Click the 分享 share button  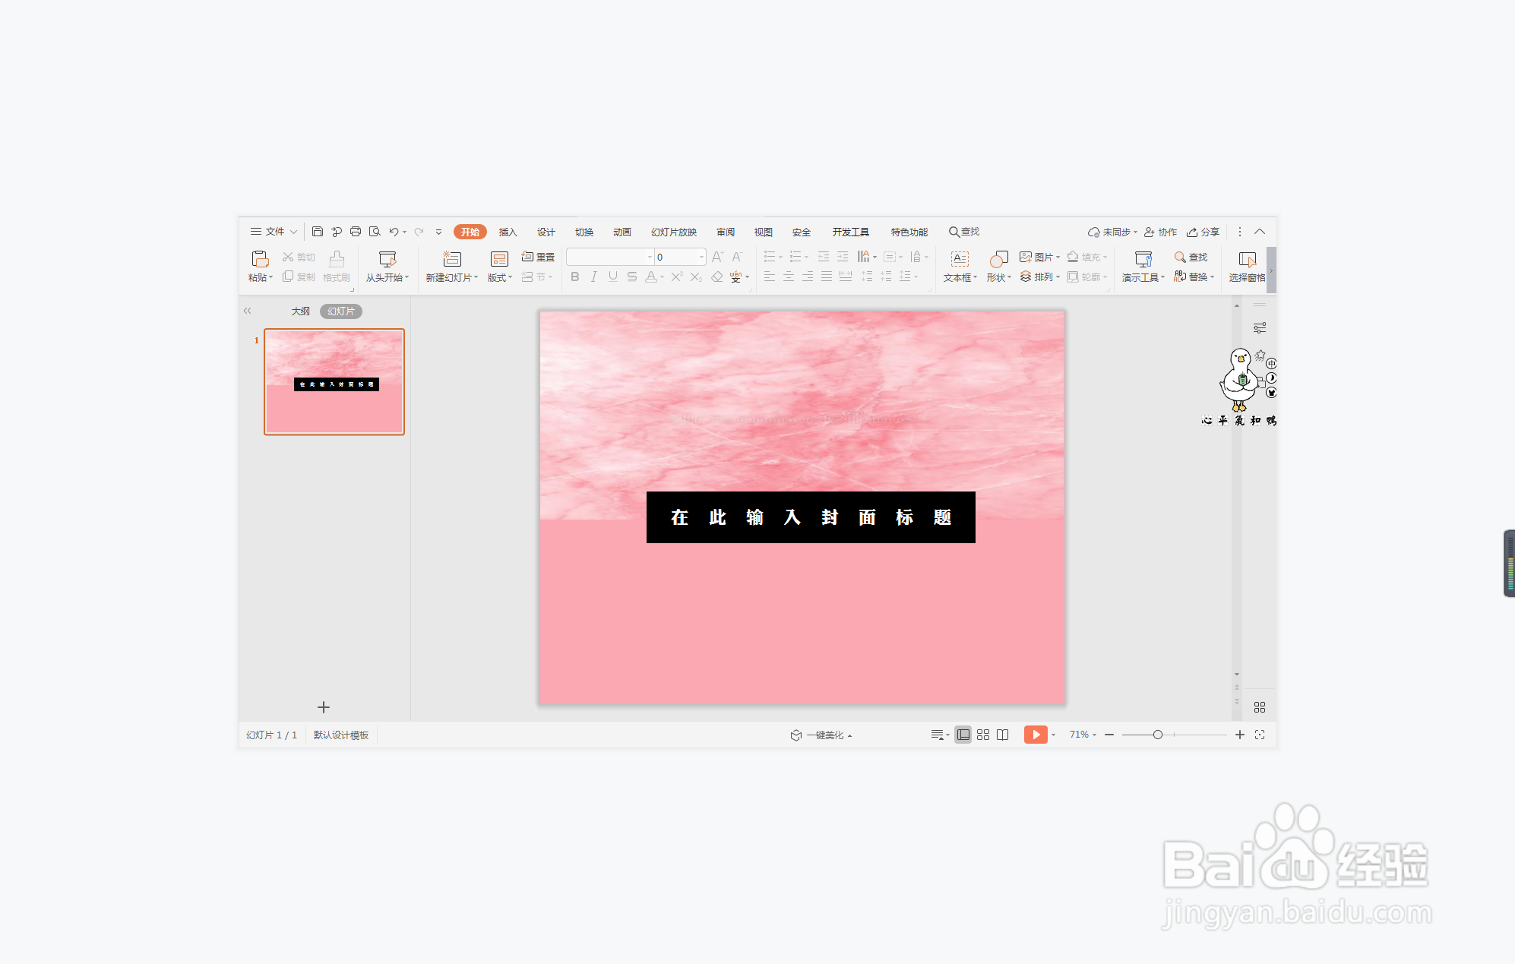click(x=1203, y=232)
